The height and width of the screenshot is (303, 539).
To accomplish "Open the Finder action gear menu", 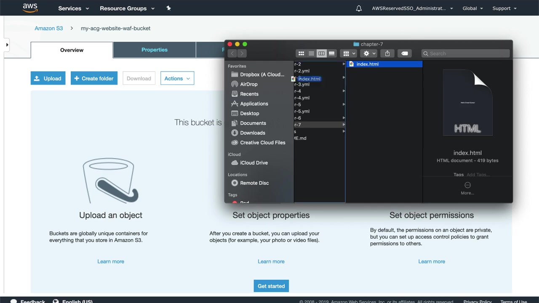I will 369,53.
